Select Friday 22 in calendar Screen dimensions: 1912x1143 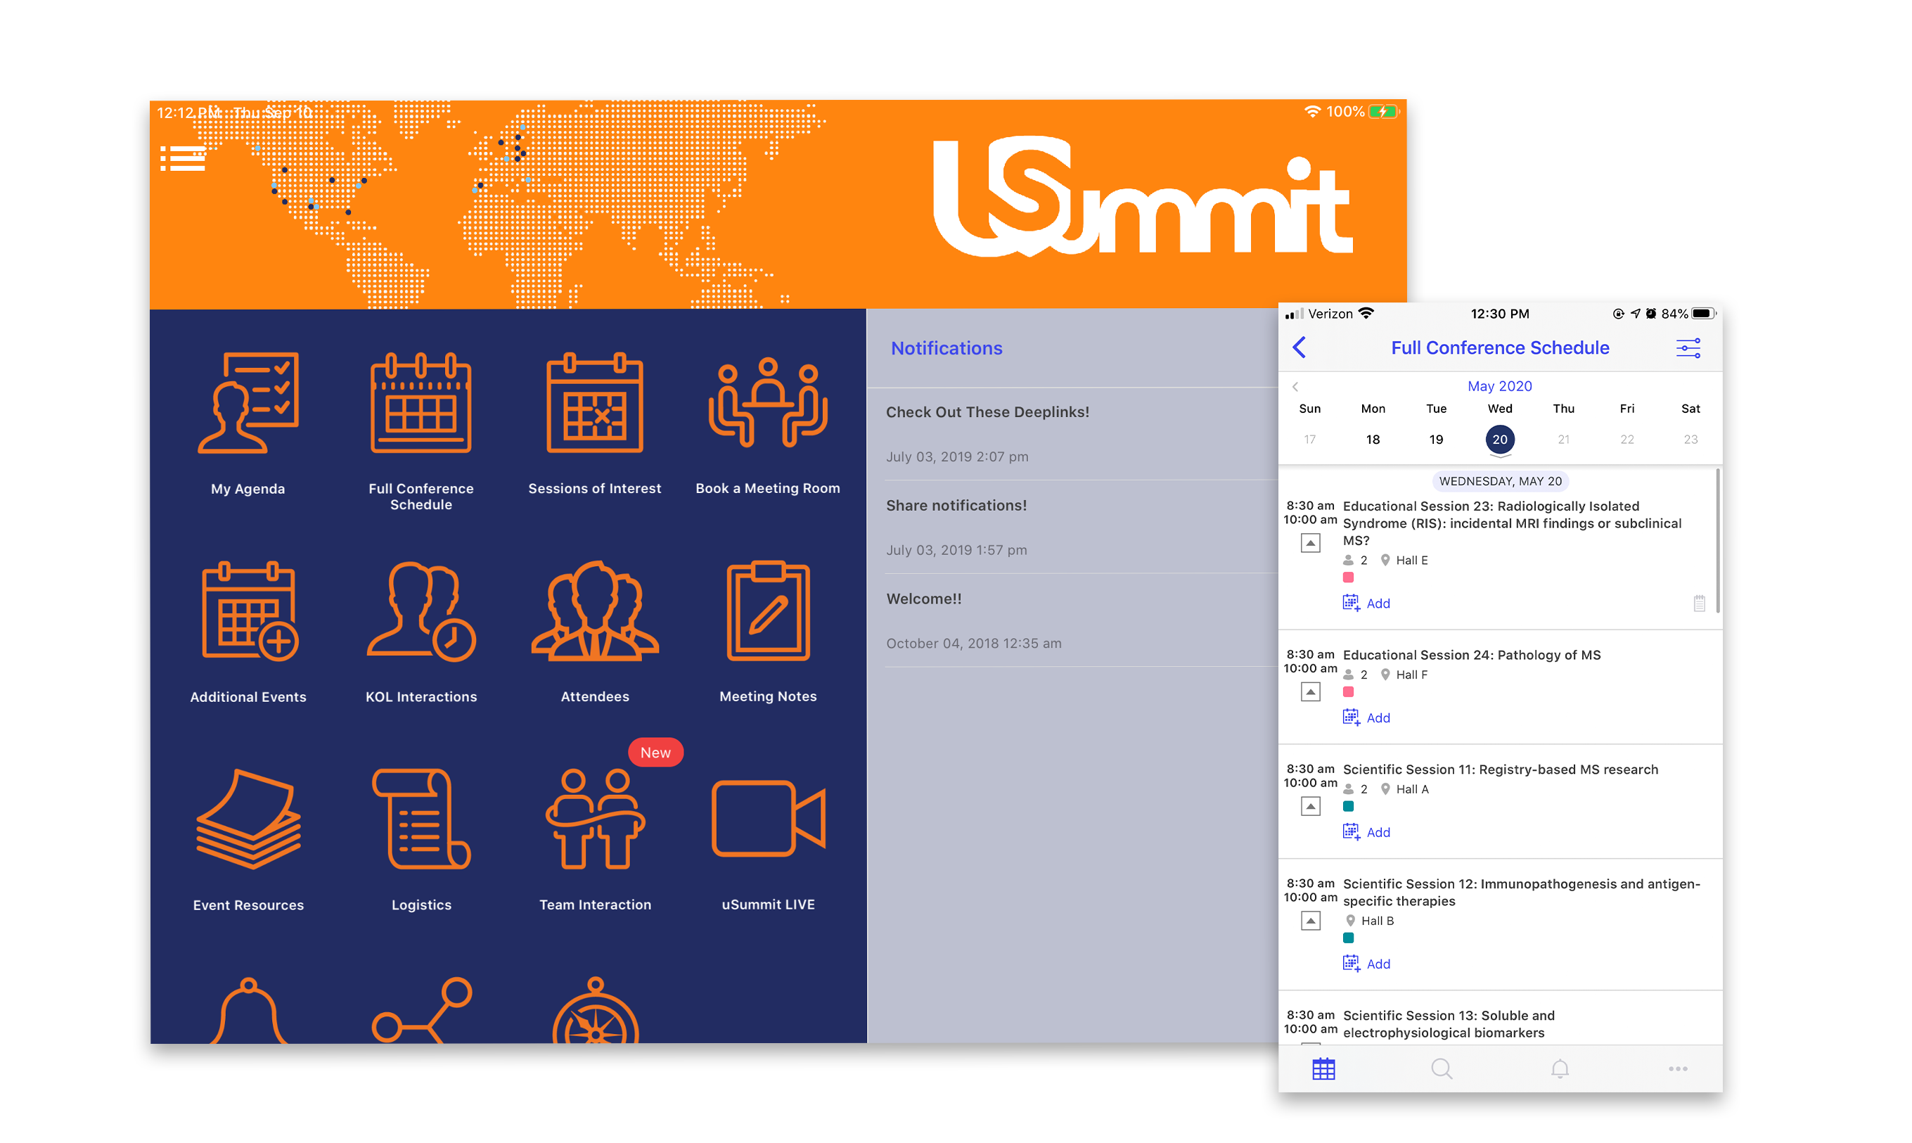(1627, 440)
